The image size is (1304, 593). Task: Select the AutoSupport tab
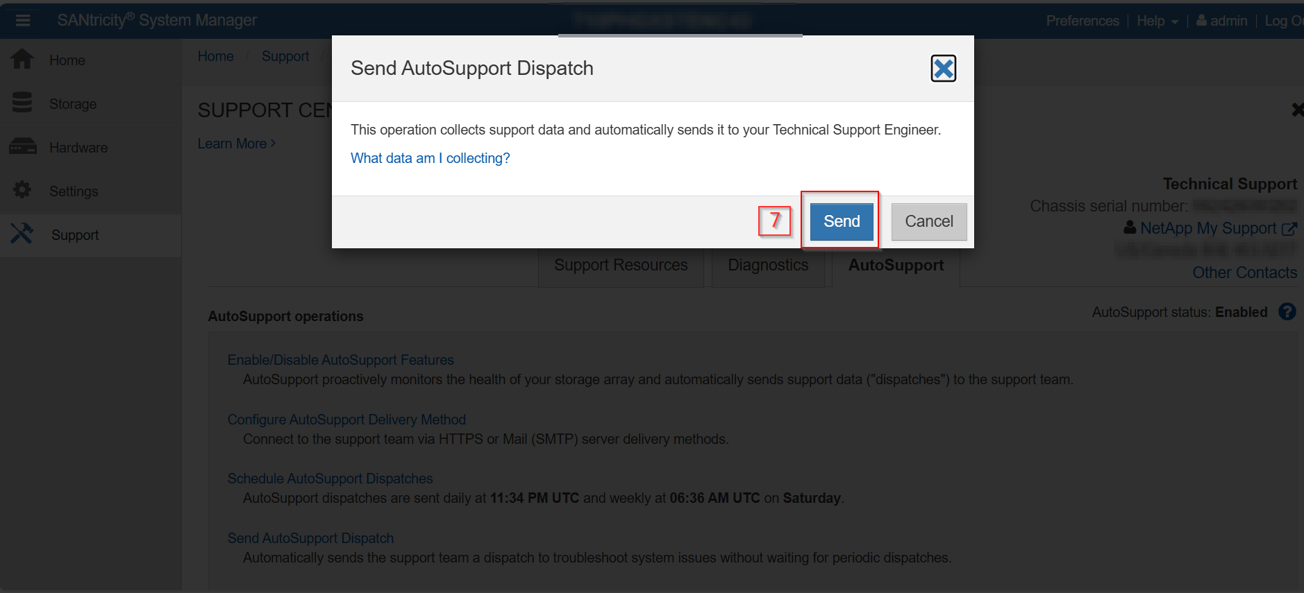click(x=896, y=266)
